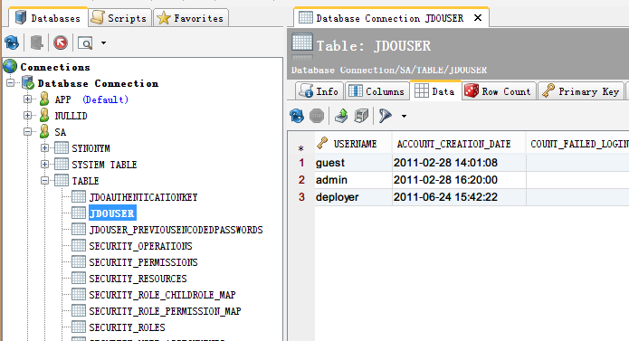Screen dimensions: 629x341
Task: Click the COUNT_FAILED_LOGIN column header
Action: coord(578,144)
